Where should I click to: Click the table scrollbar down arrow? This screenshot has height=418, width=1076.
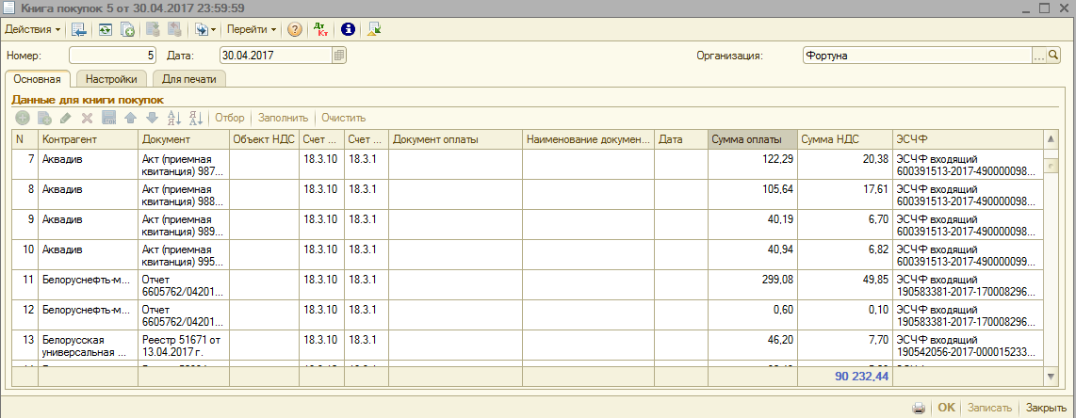click(x=1052, y=377)
